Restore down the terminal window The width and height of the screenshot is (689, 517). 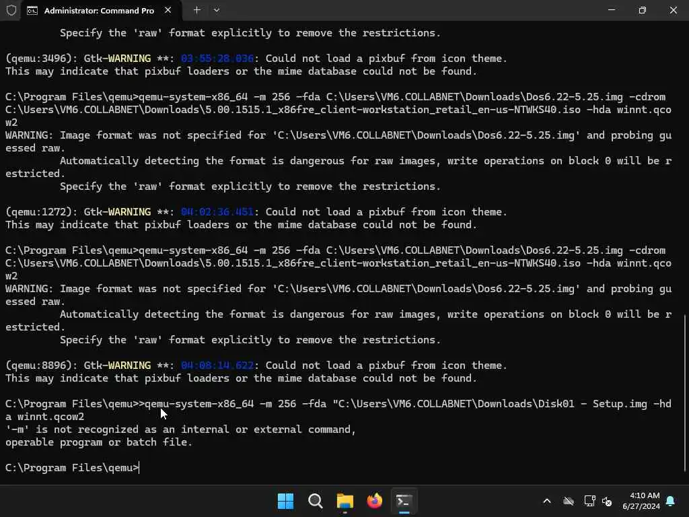pos(643,10)
